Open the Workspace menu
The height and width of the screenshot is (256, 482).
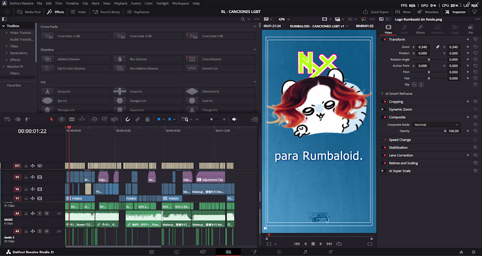pyautogui.click(x=181, y=4)
